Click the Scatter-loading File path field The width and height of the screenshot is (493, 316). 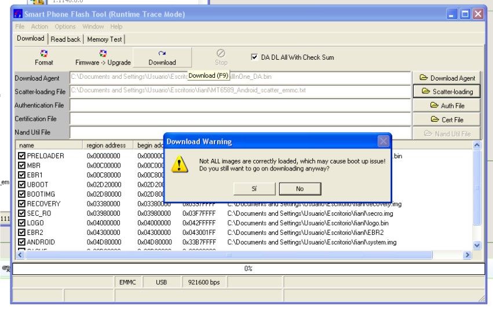[x=240, y=91]
